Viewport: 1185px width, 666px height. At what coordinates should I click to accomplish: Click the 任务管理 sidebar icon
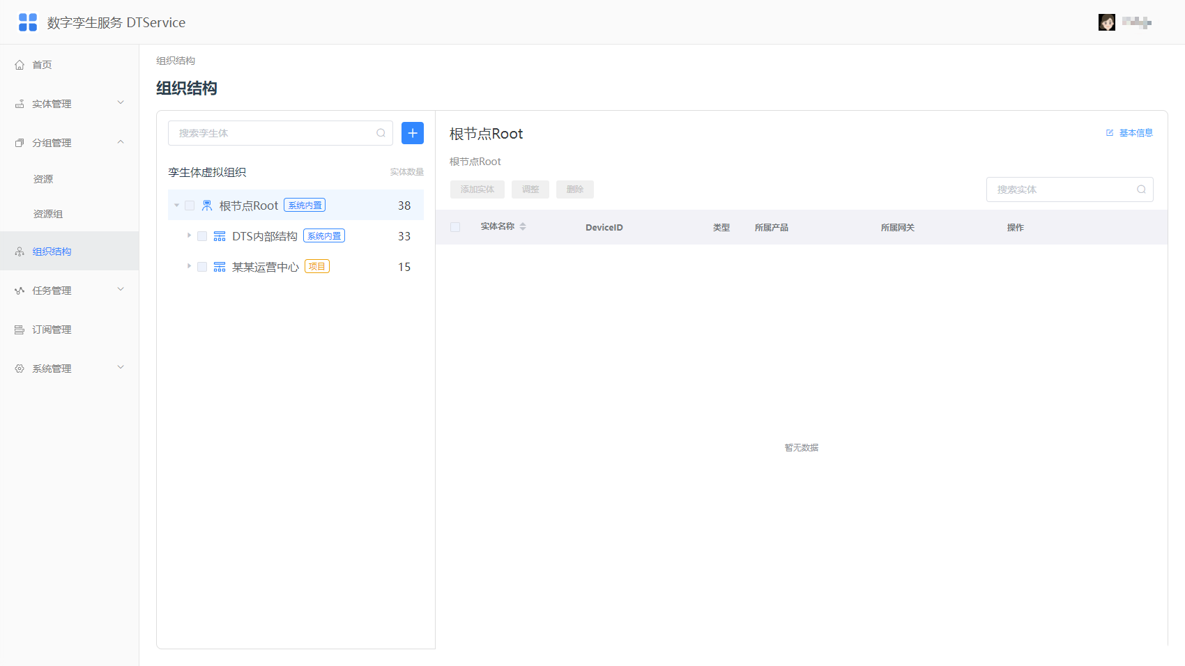(20, 291)
